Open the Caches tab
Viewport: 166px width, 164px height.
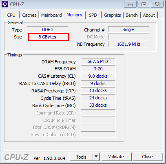29,15
